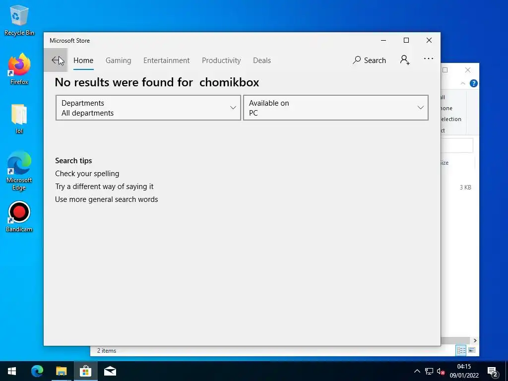Open the Entertainment tab

tap(167, 60)
